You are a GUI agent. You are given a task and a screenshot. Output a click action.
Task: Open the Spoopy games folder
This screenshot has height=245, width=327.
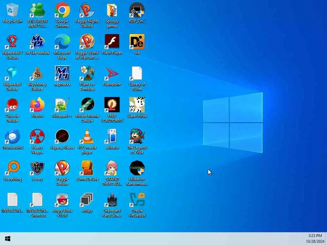coord(112,10)
